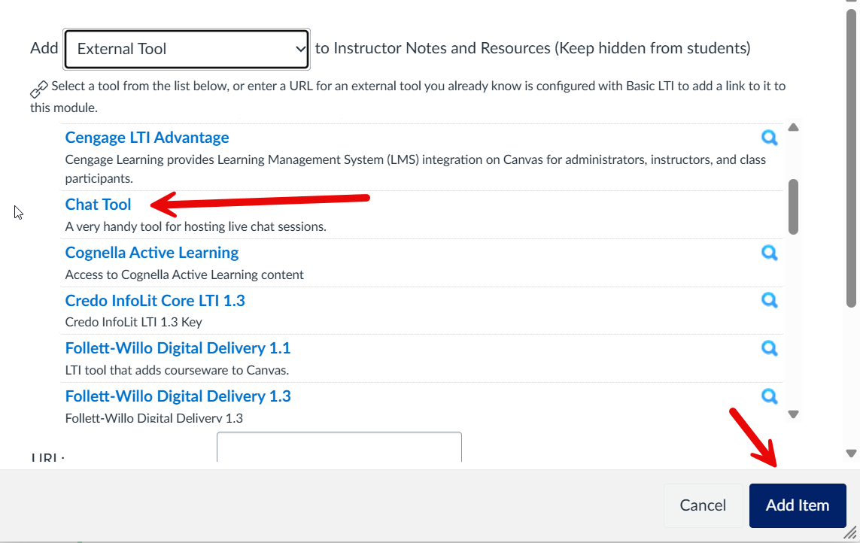860x543 pixels.
Task: Choose Follett-Willo Digital Delivery 1.1
Action: click(x=178, y=348)
